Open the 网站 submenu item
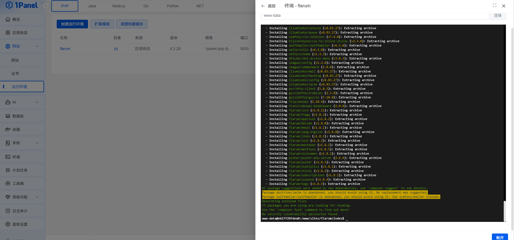Viewport: 514px width, 240px height. [x=22, y=60]
